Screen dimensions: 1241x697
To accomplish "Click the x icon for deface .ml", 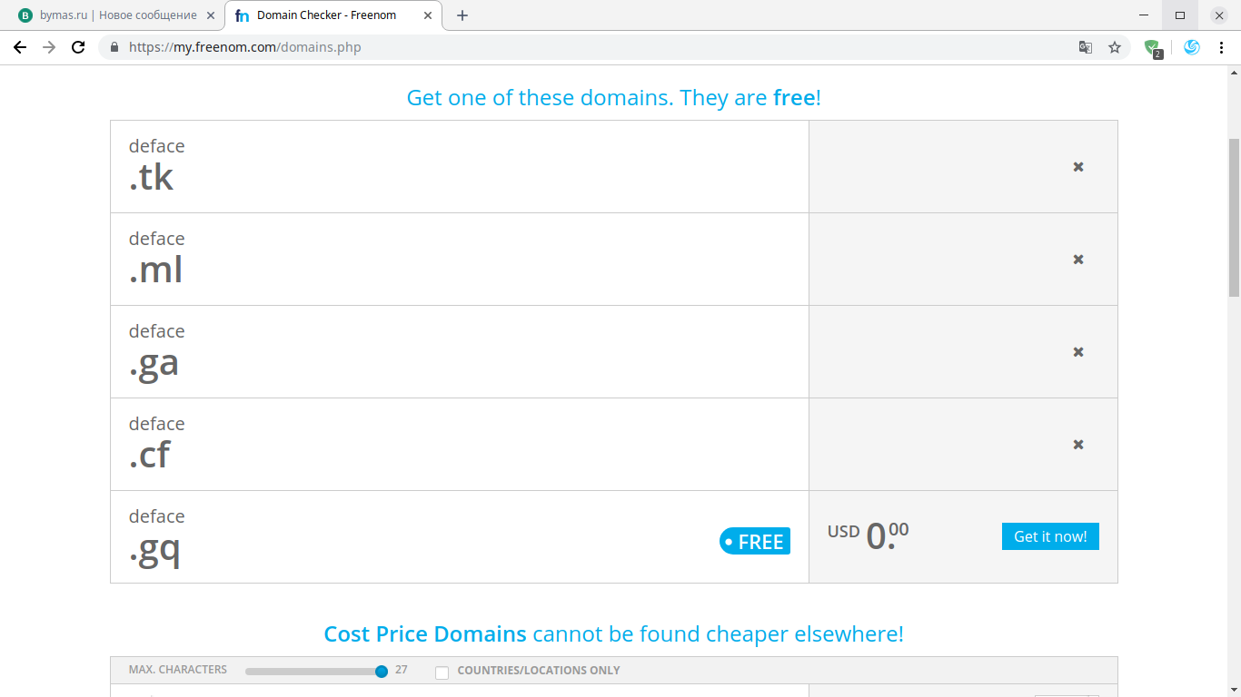I will pyautogui.click(x=1078, y=260).
